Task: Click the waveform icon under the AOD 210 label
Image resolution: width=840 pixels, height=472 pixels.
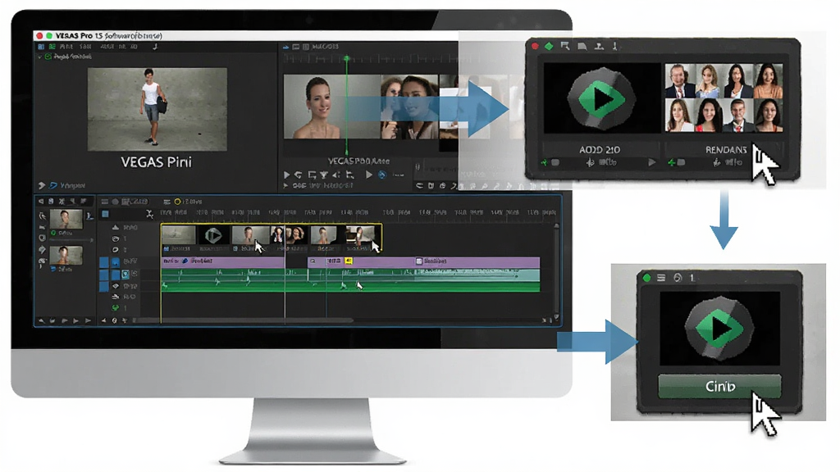Action: point(590,162)
